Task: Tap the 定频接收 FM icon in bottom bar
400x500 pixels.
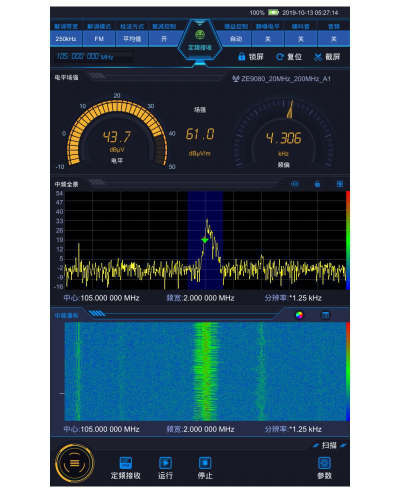Action: (125, 463)
